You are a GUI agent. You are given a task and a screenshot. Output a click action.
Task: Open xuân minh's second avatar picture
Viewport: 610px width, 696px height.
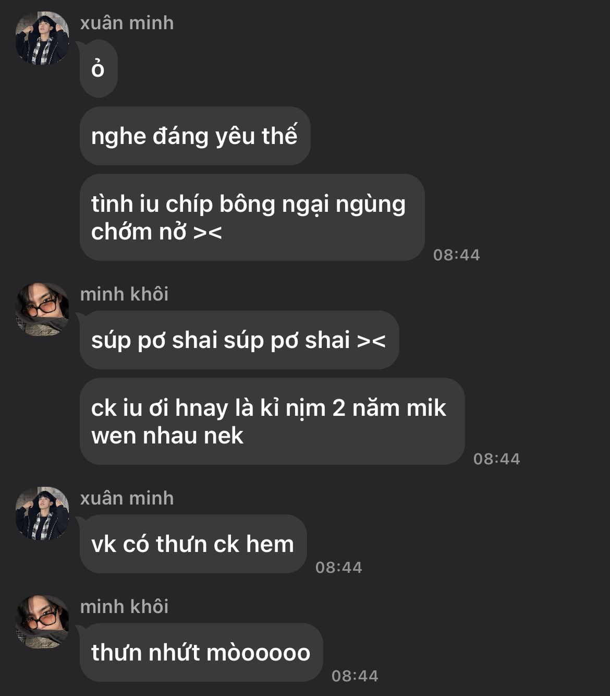(x=42, y=513)
